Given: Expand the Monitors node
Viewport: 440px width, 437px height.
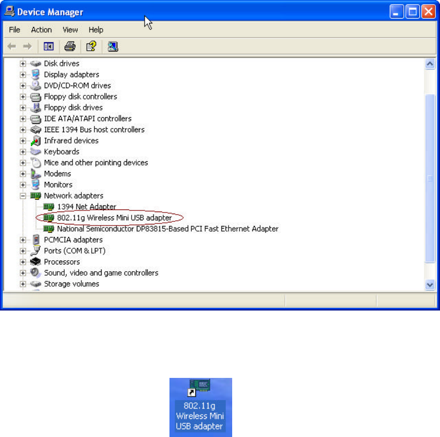Looking at the screenshot, I should 23,185.
